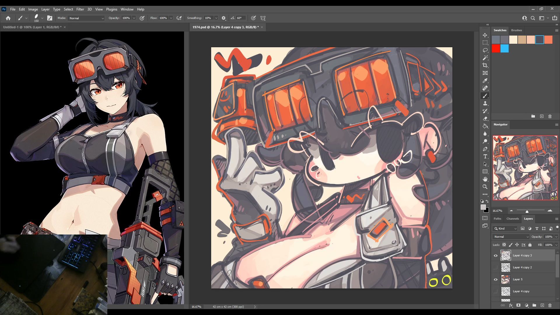
Task: Add layer style via fx icon
Action: click(x=511, y=305)
